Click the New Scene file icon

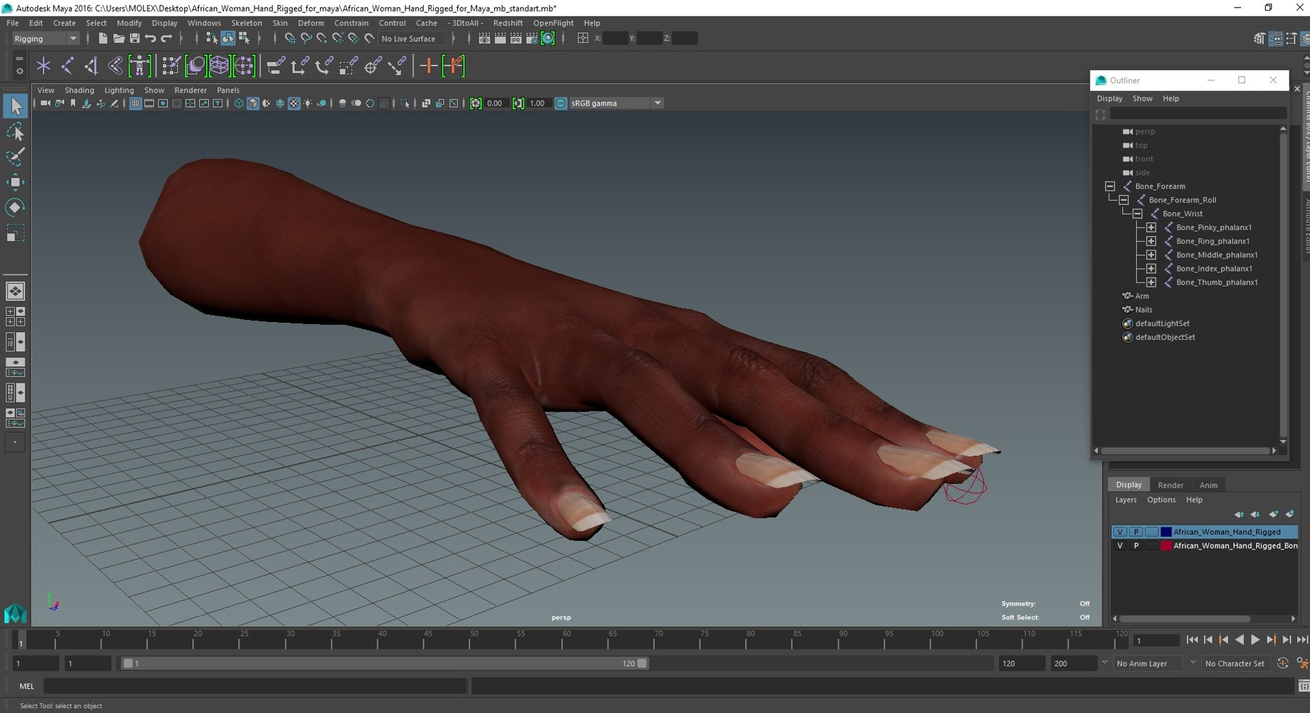(102, 39)
